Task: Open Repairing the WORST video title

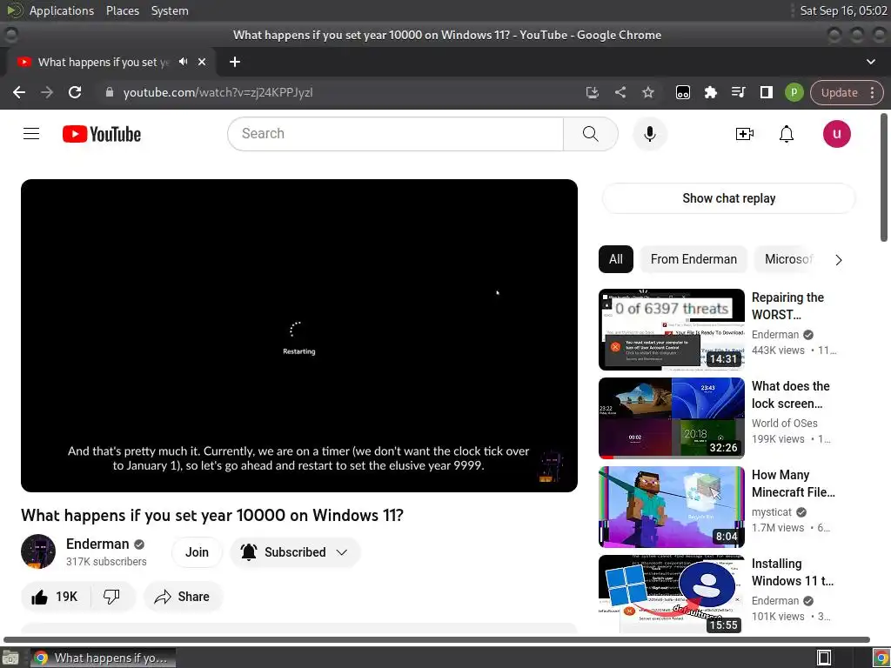Action: [x=787, y=305]
